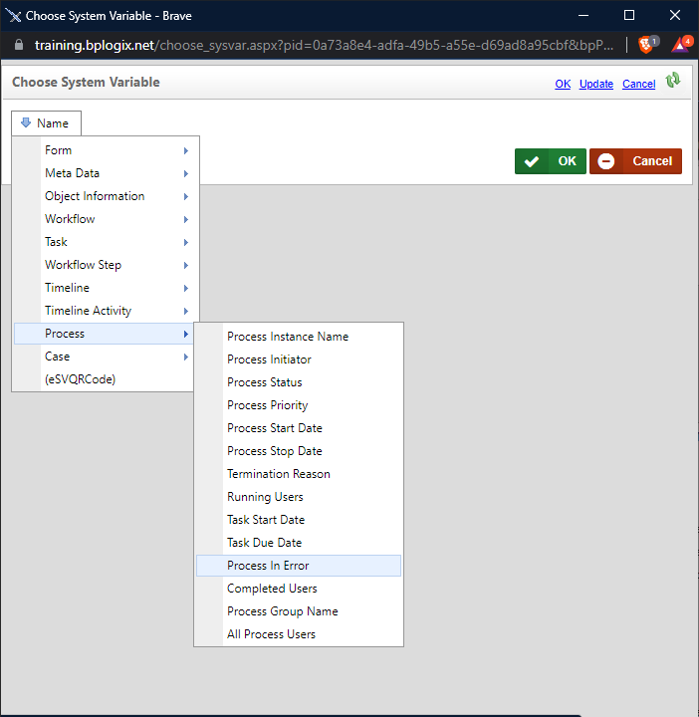Click the OK link in header

(563, 84)
